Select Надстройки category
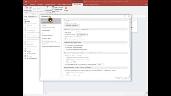Screen dimensions: 171x96 (x=51, y=44)
